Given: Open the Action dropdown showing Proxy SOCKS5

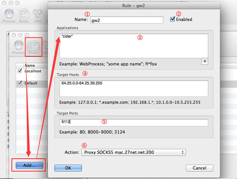Looking at the screenshot, I should click(x=133, y=152).
